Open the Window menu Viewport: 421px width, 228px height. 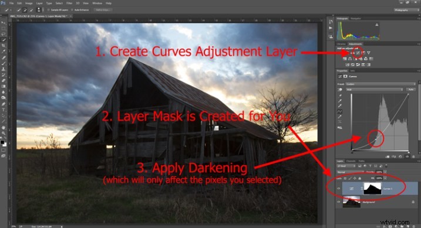click(x=97, y=3)
